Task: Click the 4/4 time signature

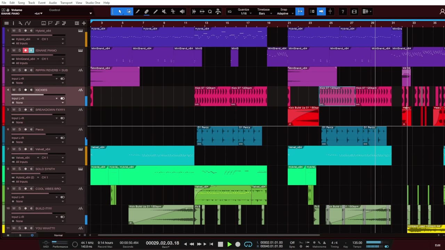Action: pyautogui.click(x=334, y=243)
